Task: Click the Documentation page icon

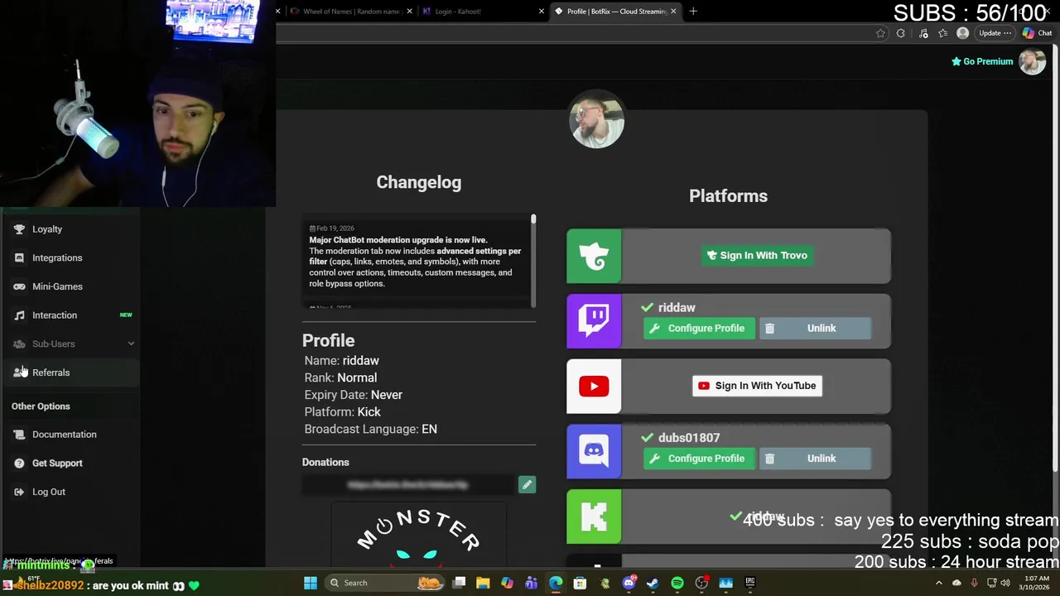Action: coord(19,435)
